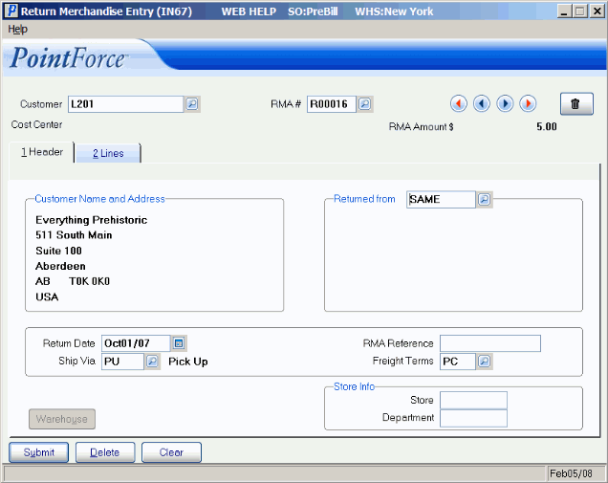Minimize the Return Merchandise Entry window
608x483 pixels.
tap(564, 11)
